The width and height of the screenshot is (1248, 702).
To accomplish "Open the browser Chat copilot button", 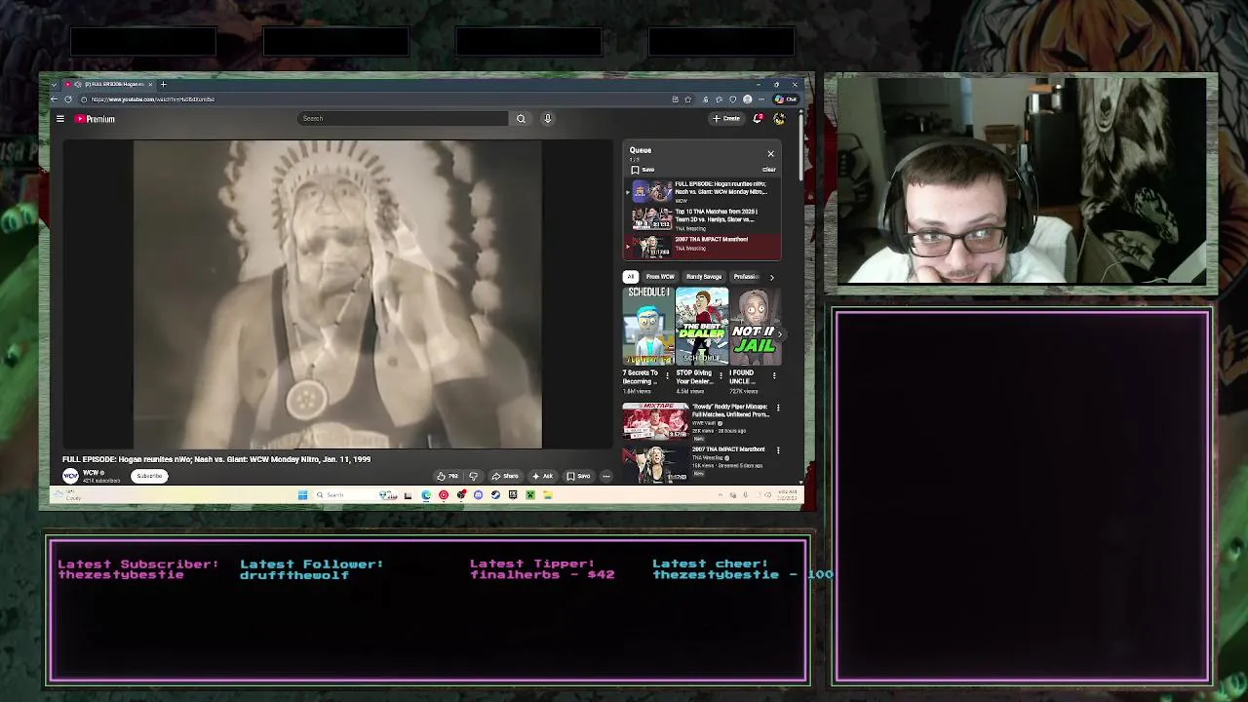I will (x=786, y=98).
